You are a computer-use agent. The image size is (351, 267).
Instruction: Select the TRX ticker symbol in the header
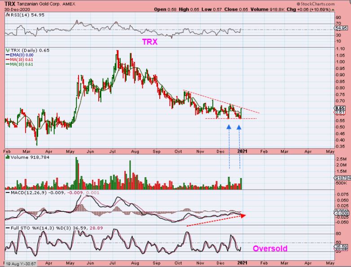point(10,4)
